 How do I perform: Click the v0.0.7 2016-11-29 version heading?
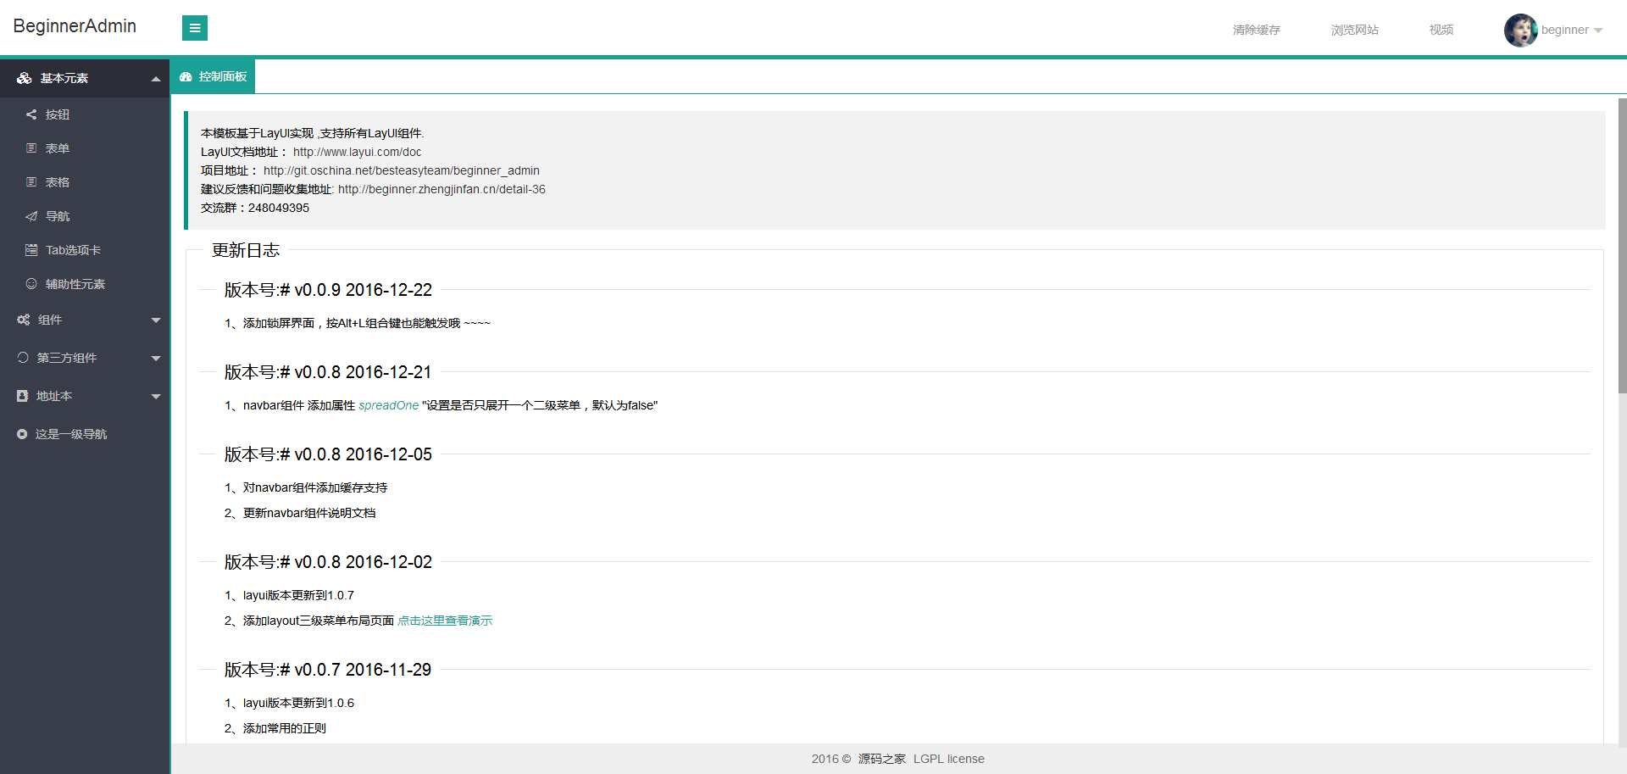pyautogui.click(x=328, y=670)
